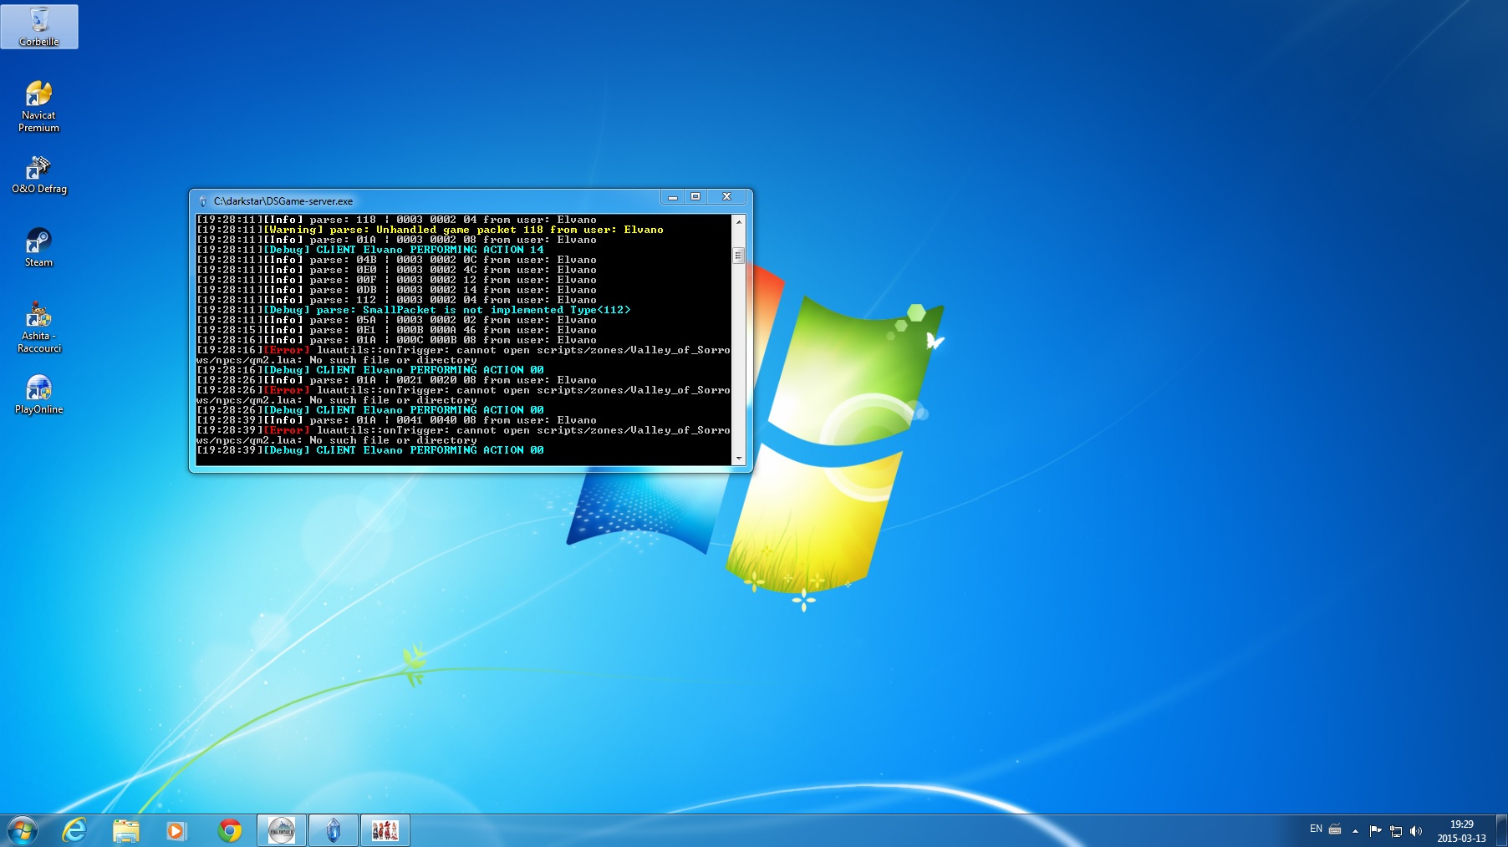
Task: Show hidden system tray icons arrow
Action: click(x=1355, y=830)
